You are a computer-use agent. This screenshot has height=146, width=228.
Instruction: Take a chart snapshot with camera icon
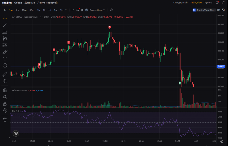(x=219, y=10)
